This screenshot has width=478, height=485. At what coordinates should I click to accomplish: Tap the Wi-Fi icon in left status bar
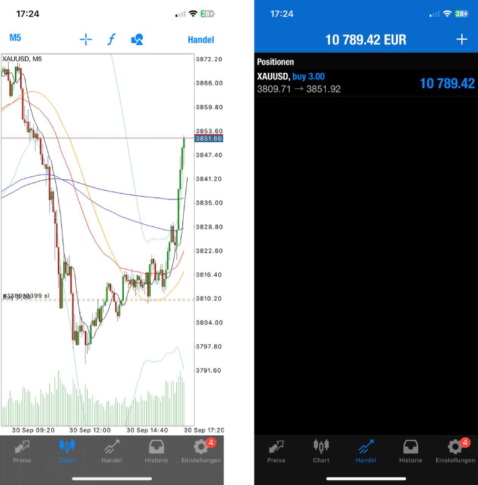(193, 13)
